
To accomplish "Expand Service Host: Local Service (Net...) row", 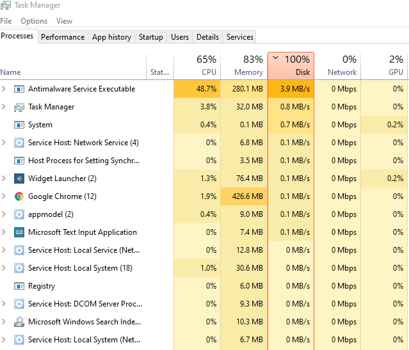I will (4, 250).
